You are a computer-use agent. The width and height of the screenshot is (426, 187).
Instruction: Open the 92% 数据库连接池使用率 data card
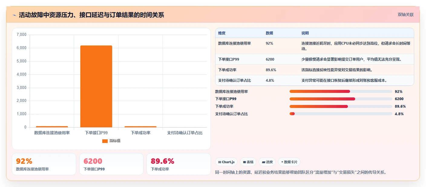(44, 164)
